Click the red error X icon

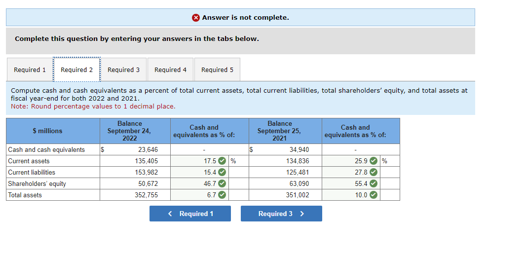click(196, 18)
